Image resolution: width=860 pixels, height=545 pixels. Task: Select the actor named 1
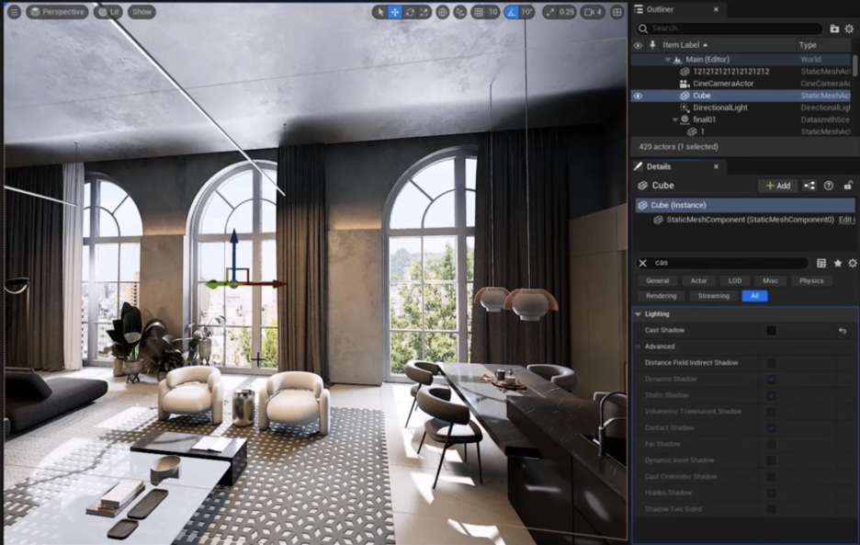(702, 131)
